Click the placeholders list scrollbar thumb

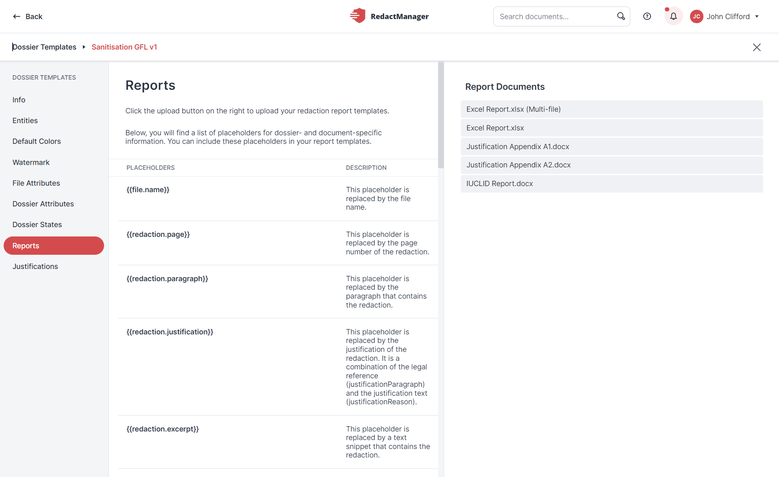[x=441, y=115]
